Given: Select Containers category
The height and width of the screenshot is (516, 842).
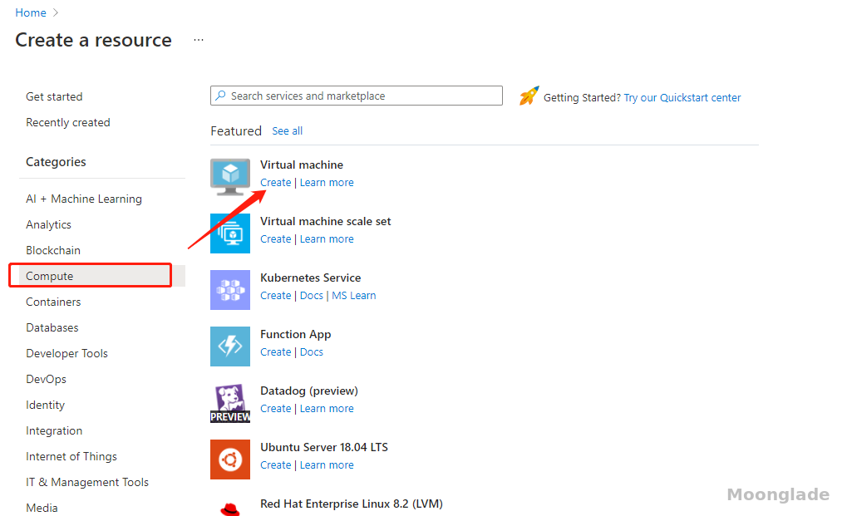Looking at the screenshot, I should [53, 302].
